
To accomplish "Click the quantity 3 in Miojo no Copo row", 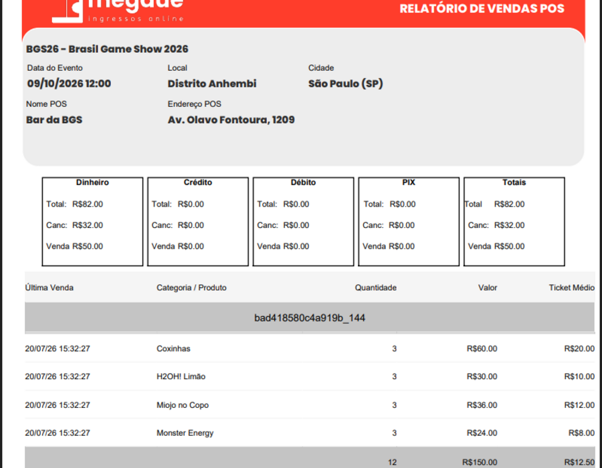I will (394, 405).
